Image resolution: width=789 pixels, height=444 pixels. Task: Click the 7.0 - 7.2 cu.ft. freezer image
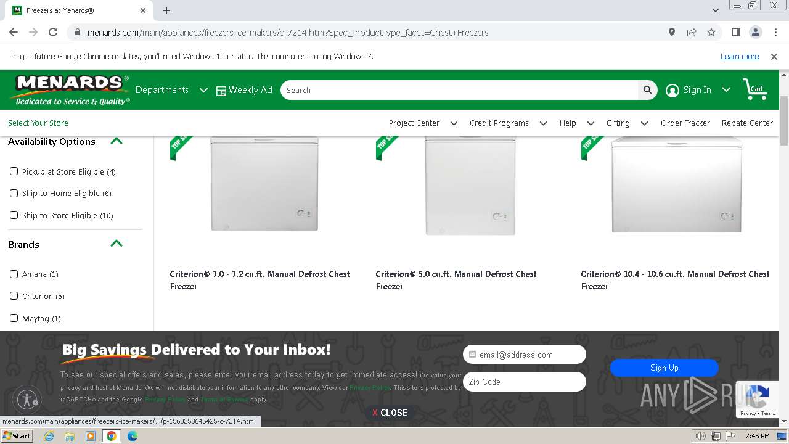(x=264, y=184)
